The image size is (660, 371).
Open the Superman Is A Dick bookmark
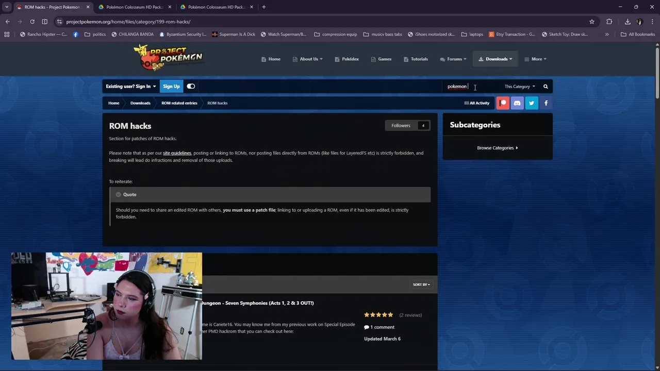pyautogui.click(x=233, y=35)
